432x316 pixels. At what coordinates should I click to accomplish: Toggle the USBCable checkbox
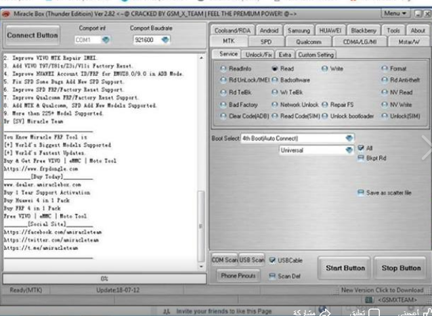click(272, 260)
